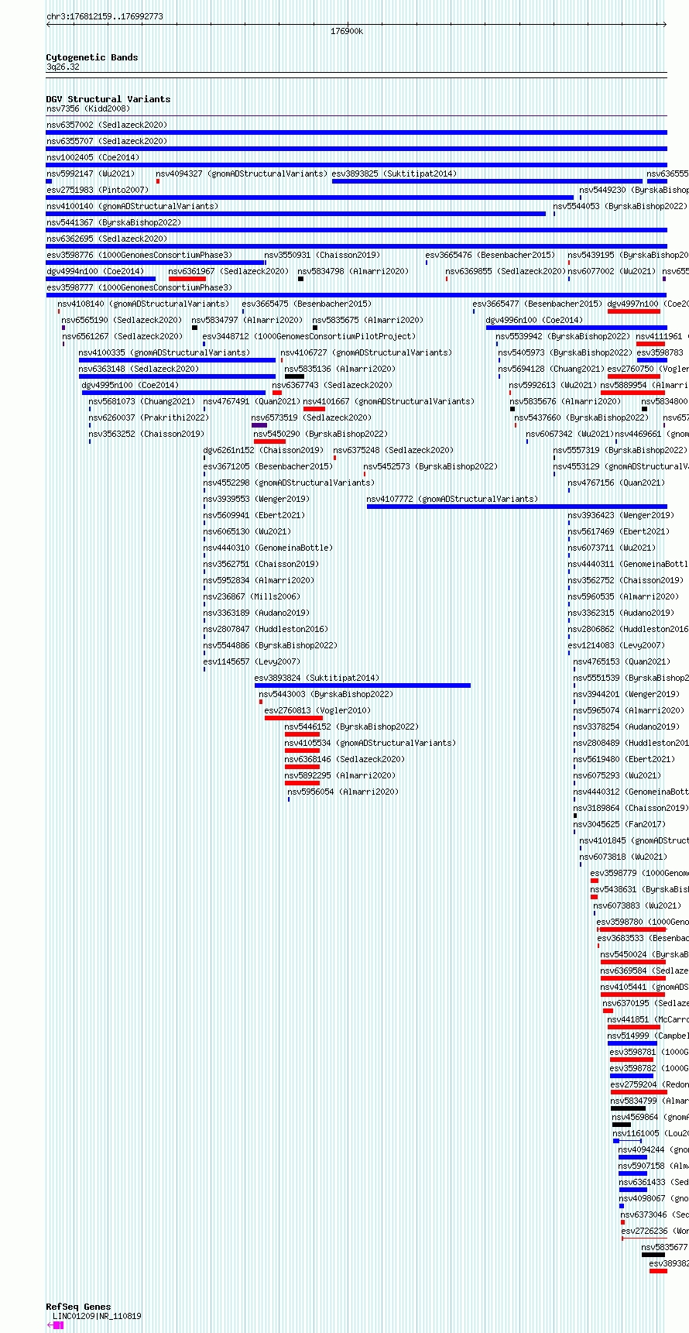Open the esv2751983 (Pinto2007) variant
Screen dimensions: 689x1333
pyautogui.click(x=98, y=191)
